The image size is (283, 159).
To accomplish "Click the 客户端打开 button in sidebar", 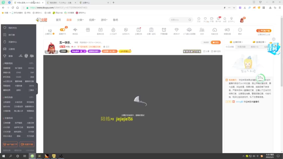I will point(10,145).
